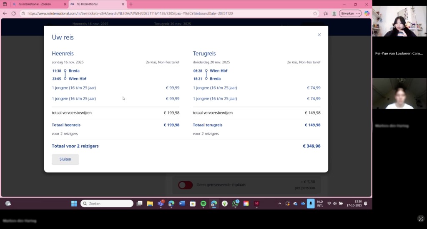
Task: Add this page to favorites
Action: click(315, 13)
